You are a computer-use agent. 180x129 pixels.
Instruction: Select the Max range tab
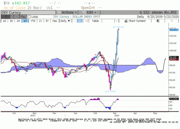coord(55,21)
